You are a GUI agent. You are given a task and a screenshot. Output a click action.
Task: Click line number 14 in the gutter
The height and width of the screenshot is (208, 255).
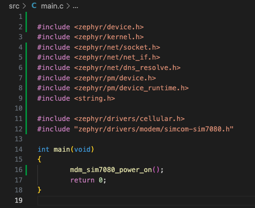(18, 149)
